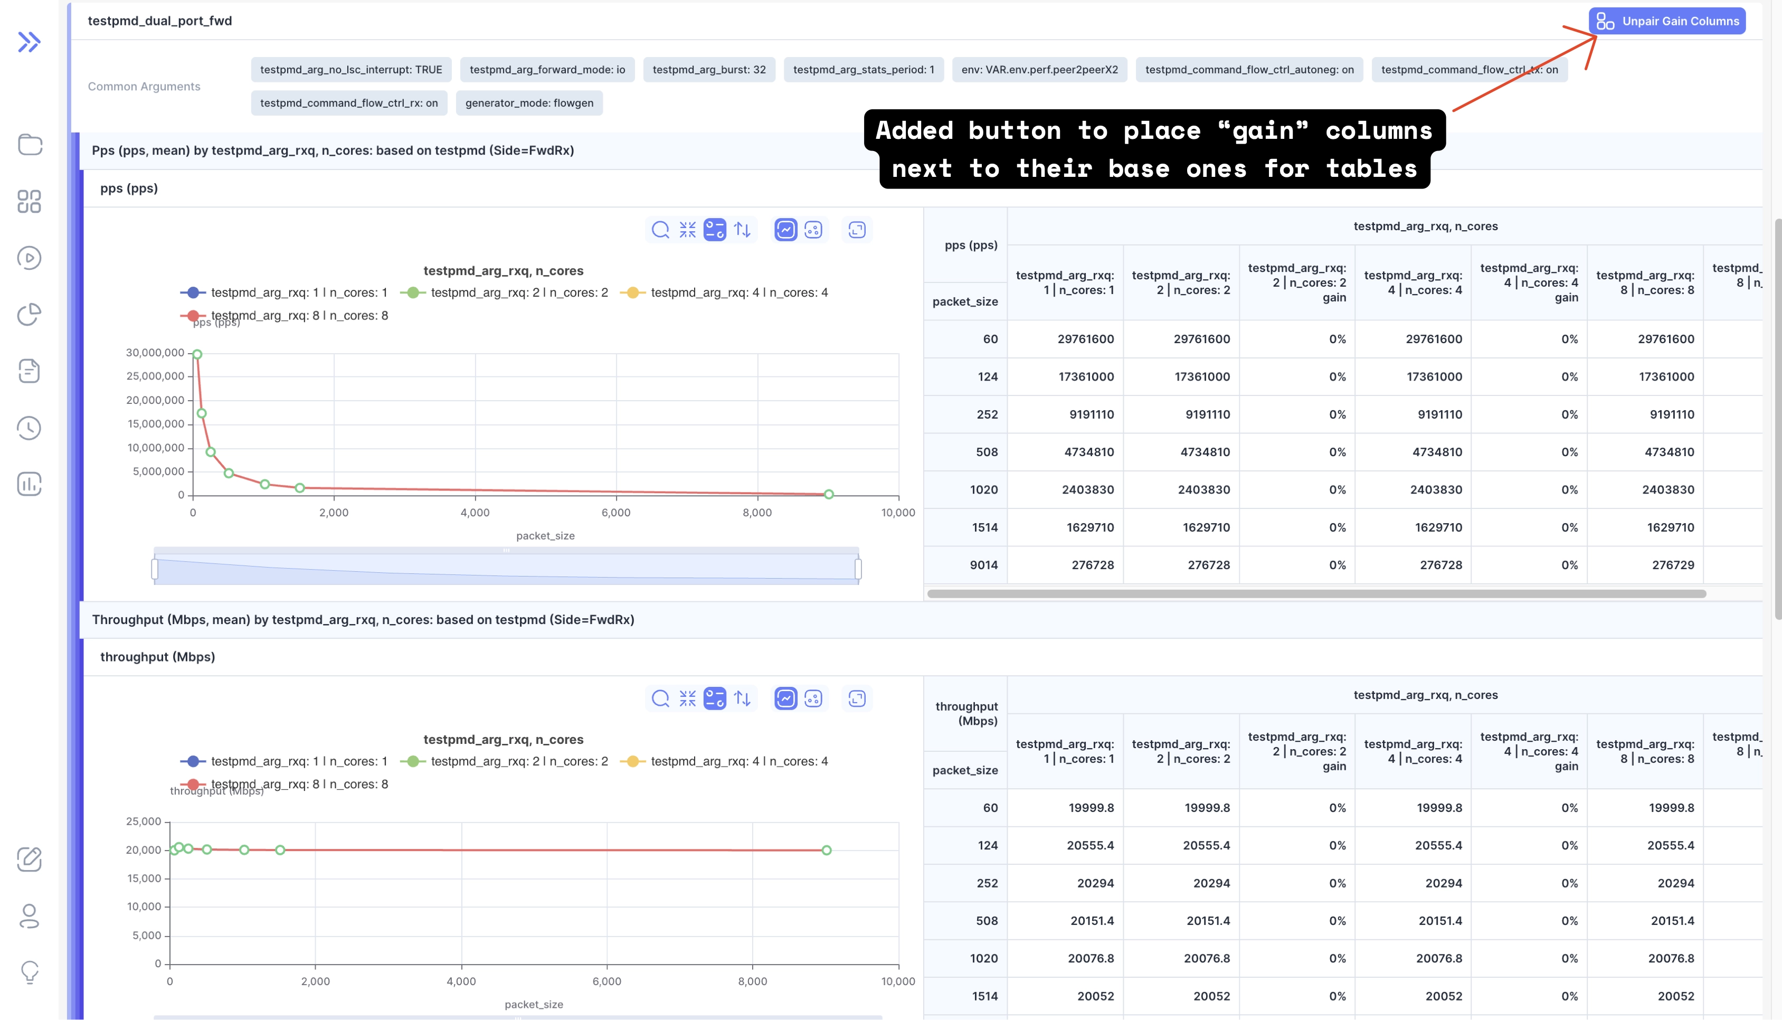Viewport: 1782px width, 1020px height.
Task: Click the pps table horizontal scrollbar
Action: pos(1316,594)
